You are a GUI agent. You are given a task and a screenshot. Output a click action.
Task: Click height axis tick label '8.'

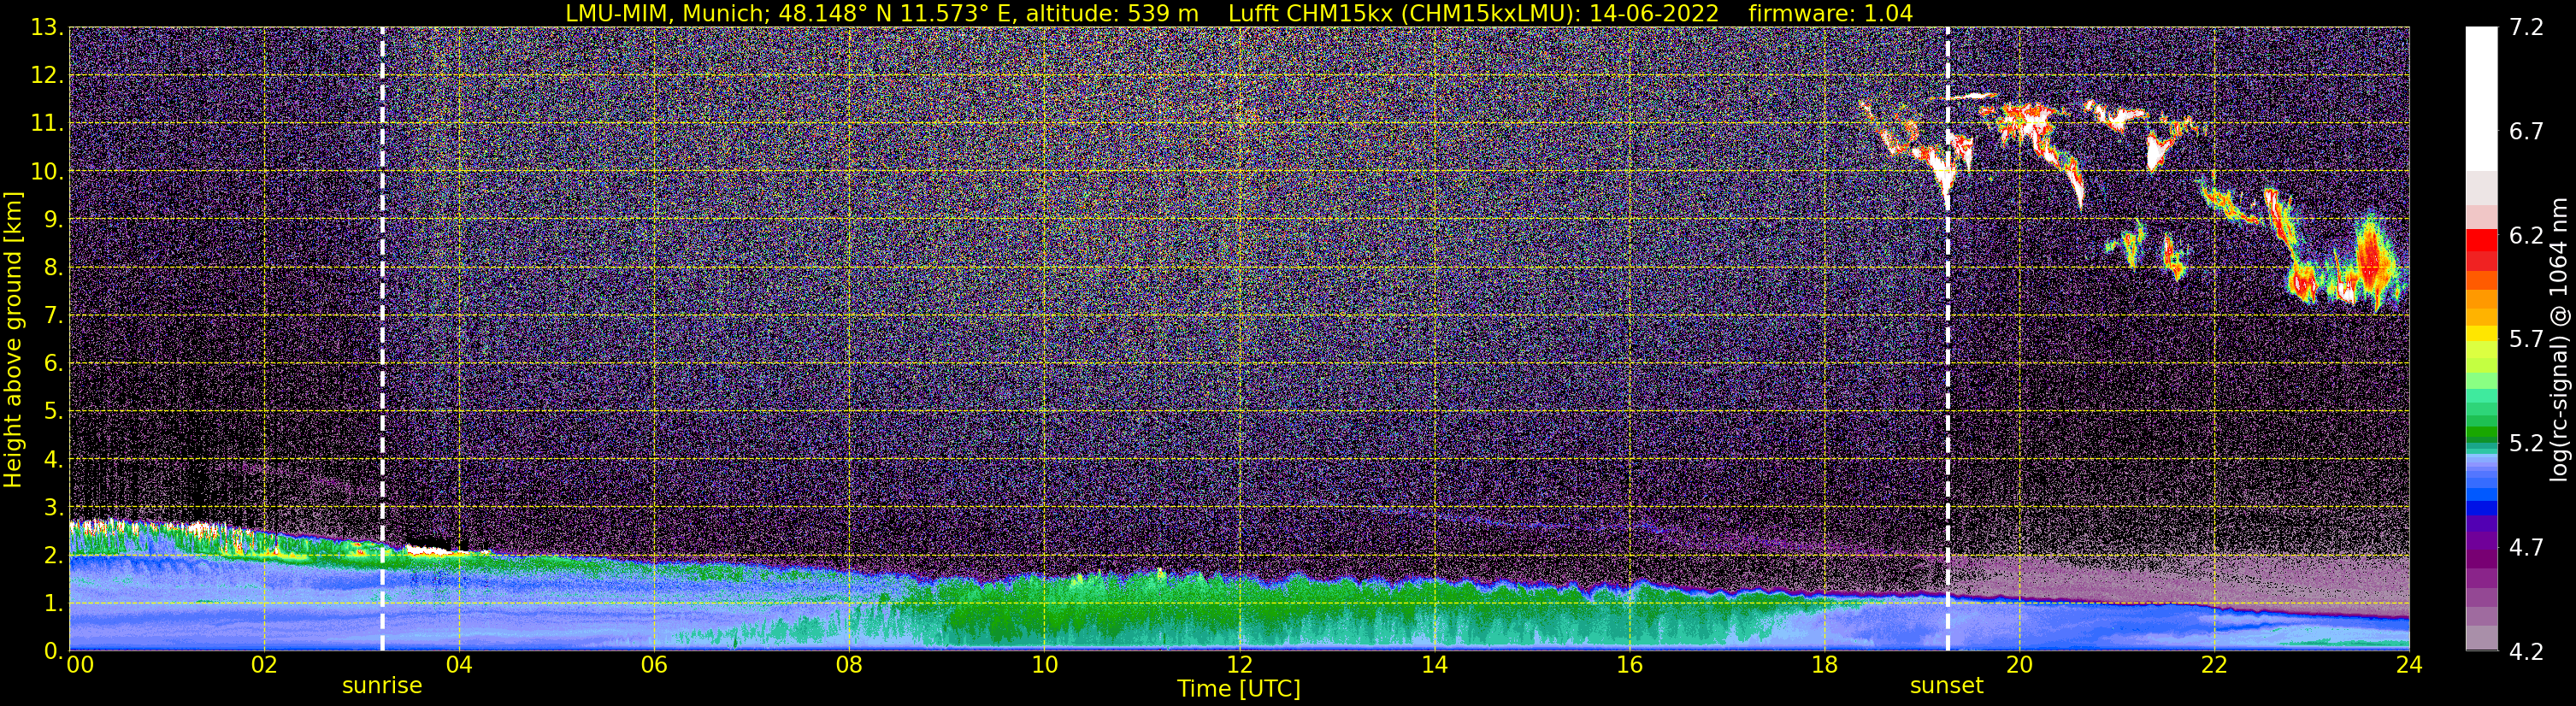click(54, 268)
